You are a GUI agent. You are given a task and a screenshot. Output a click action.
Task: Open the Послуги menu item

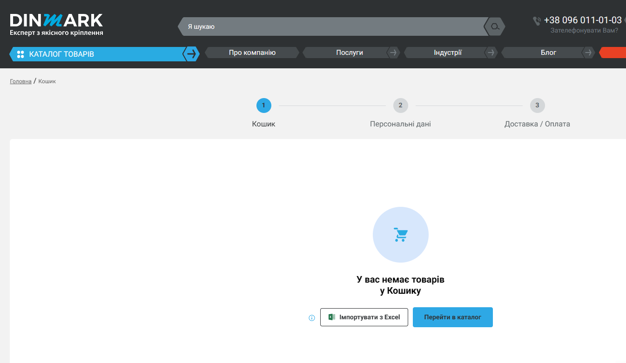[x=350, y=53]
